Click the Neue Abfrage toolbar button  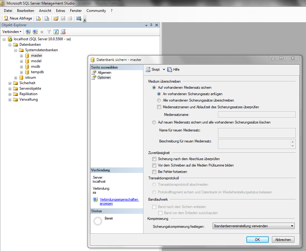point(18,18)
